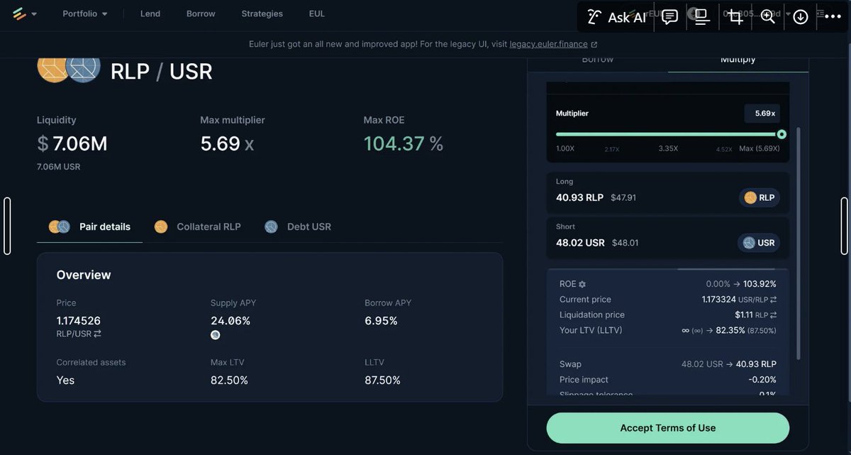Image resolution: width=851 pixels, height=455 pixels.
Task: Click the multiplier slider handle
Action: click(x=782, y=134)
